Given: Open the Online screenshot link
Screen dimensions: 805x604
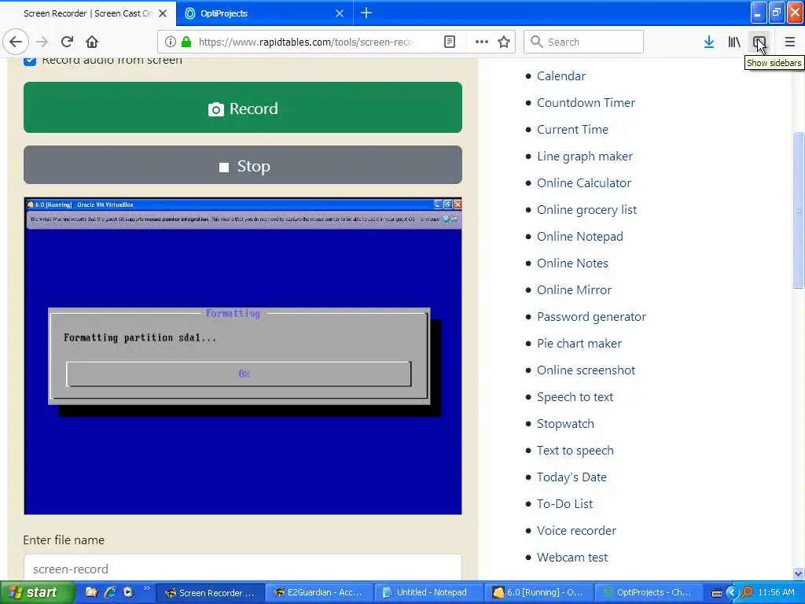Looking at the screenshot, I should click(586, 370).
